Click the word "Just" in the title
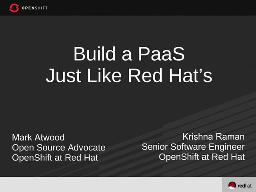The width and height of the screenshot is (256, 192). click(x=61, y=76)
